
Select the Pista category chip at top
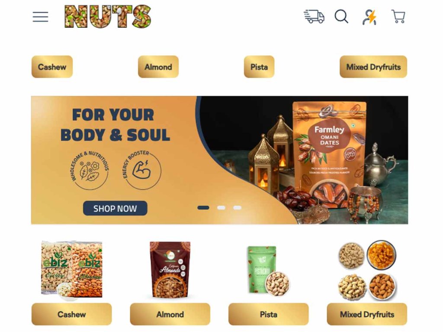259,67
